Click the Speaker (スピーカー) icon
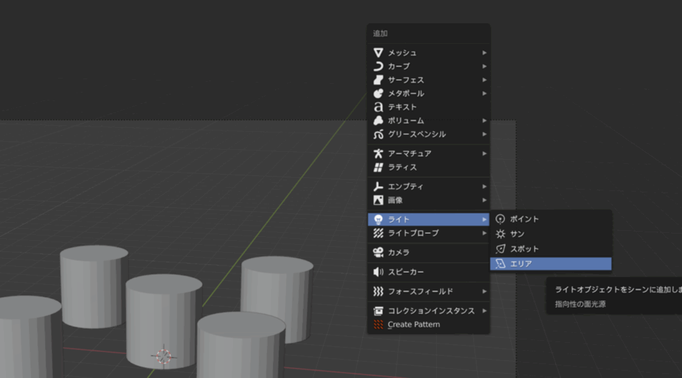Image resolution: width=682 pixels, height=378 pixels. [378, 272]
